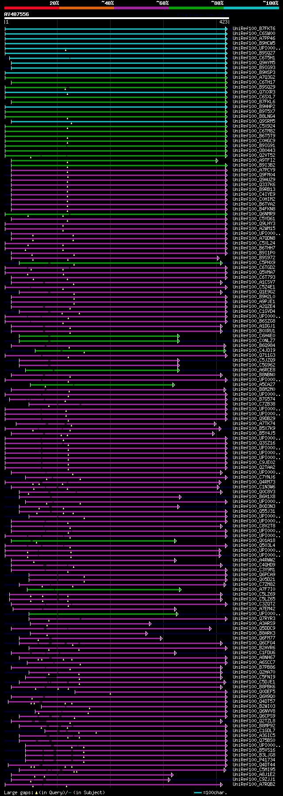This screenshot has height=796, width=283.
Task: Click the purple ~60% legend segment
Action: pyautogui.click(x=141, y=8)
